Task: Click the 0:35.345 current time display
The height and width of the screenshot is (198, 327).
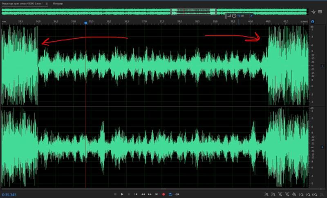Action: click(9, 195)
